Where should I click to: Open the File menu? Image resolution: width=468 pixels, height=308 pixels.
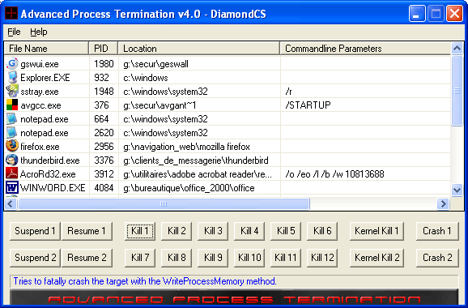click(x=14, y=32)
